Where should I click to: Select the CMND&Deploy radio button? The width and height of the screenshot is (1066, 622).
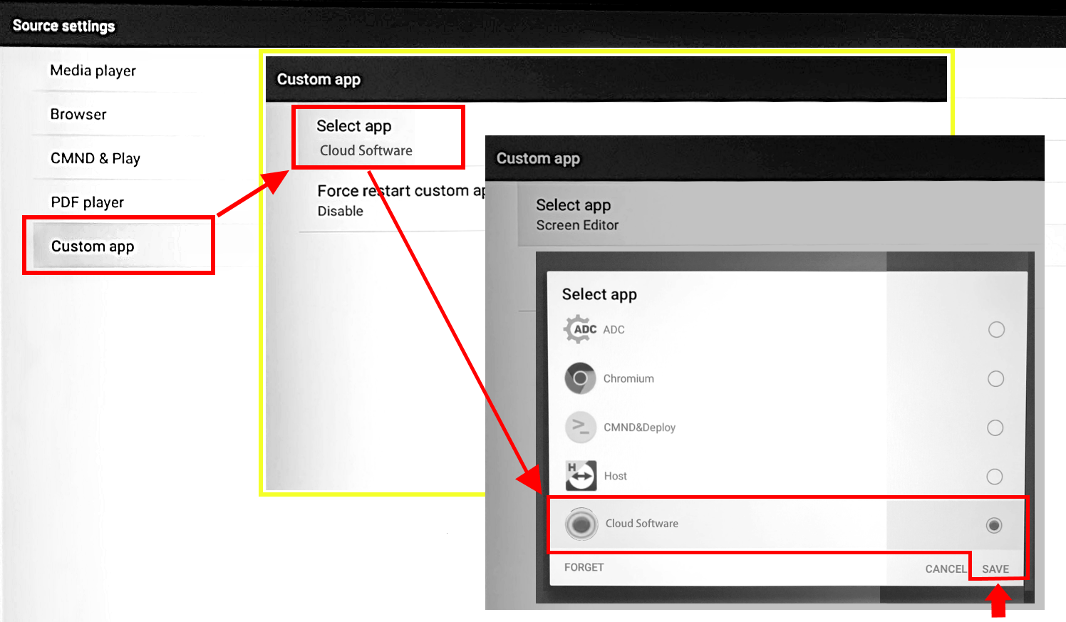[x=995, y=427]
